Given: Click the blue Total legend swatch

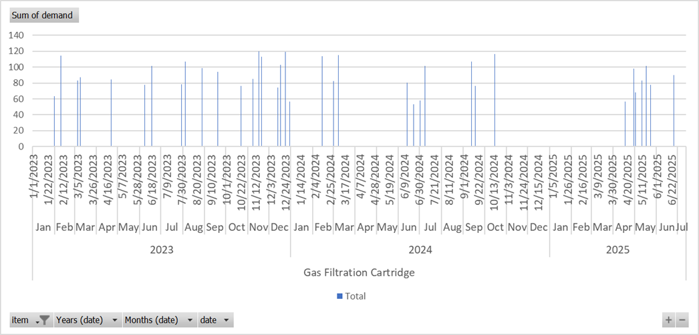Looking at the screenshot, I should point(339,296).
